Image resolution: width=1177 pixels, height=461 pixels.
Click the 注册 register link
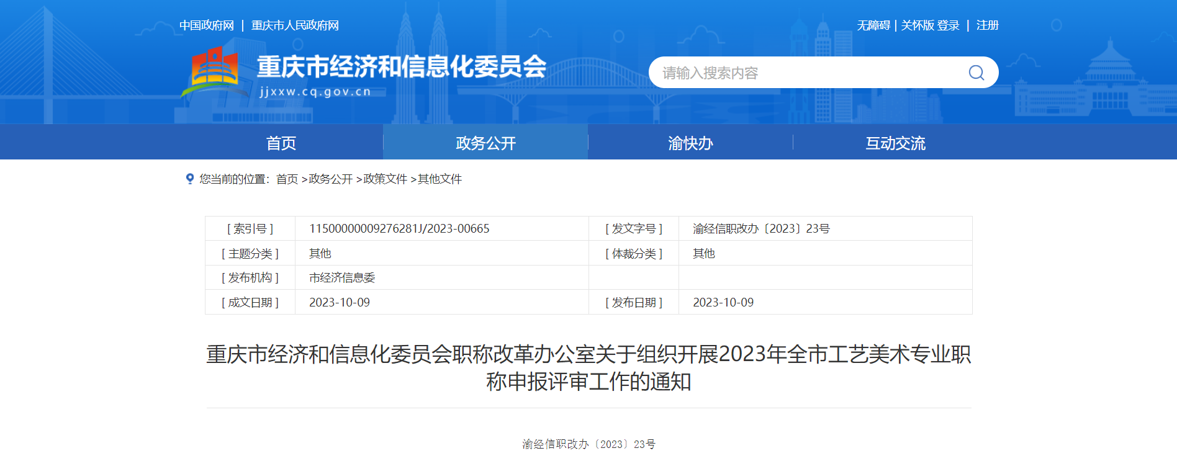pyautogui.click(x=987, y=25)
